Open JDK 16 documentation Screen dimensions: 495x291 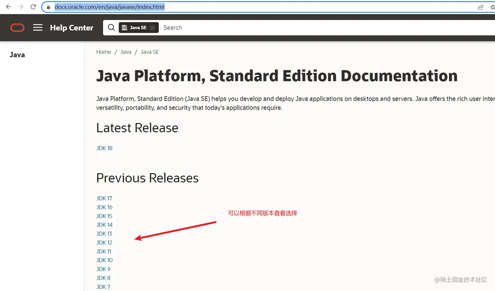pyautogui.click(x=104, y=207)
